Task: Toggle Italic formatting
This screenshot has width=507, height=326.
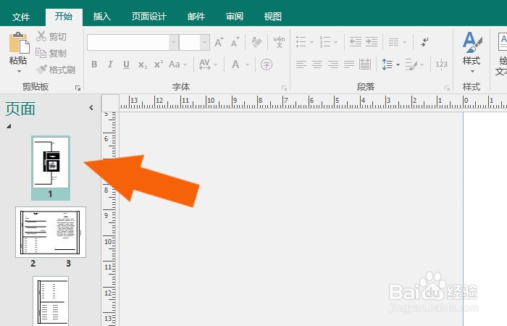Action: click(x=110, y=64)
